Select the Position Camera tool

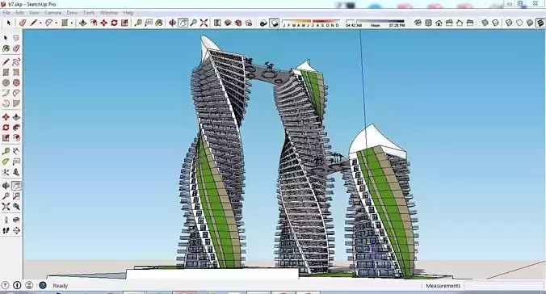click(x=6, y=220)
